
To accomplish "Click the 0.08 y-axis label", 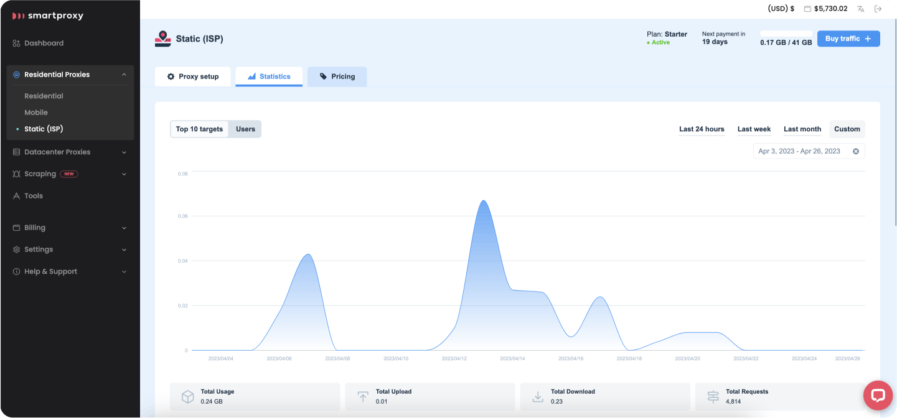I will 182,174.
